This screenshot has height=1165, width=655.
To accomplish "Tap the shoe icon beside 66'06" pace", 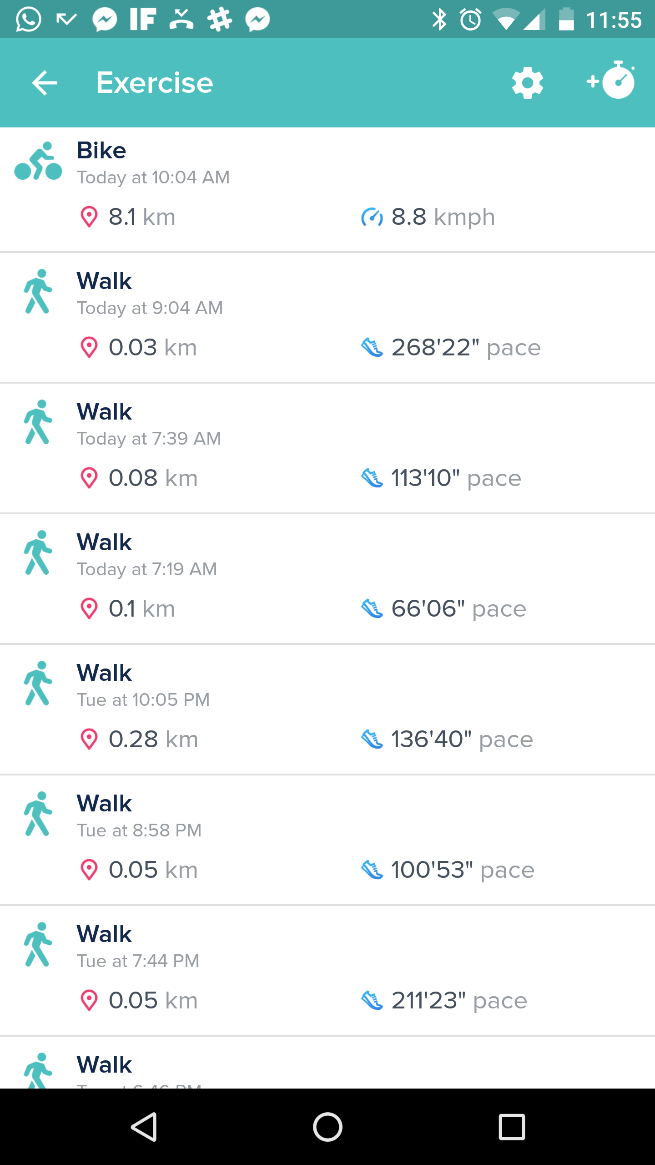I will (x=372, y=608).
